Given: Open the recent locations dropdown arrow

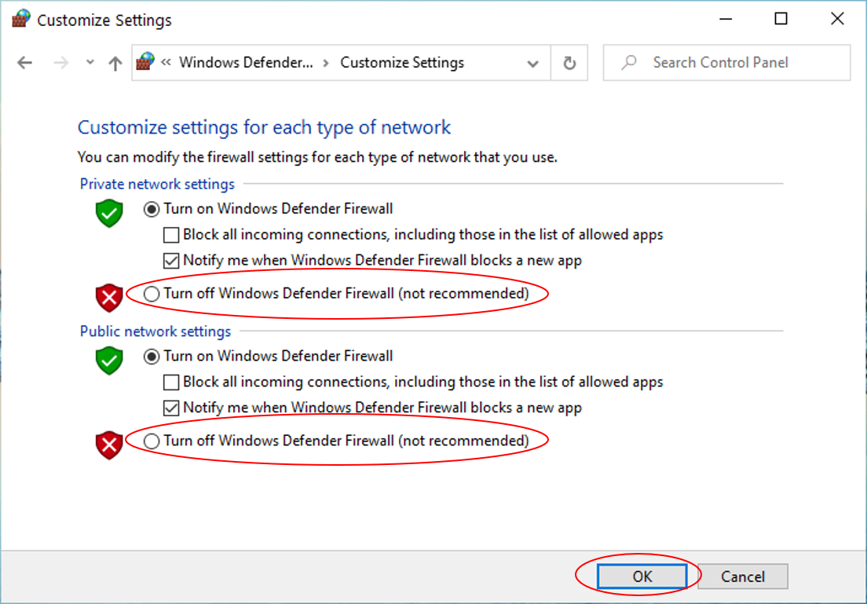Looking at the screenshot, I should (90, 63).
